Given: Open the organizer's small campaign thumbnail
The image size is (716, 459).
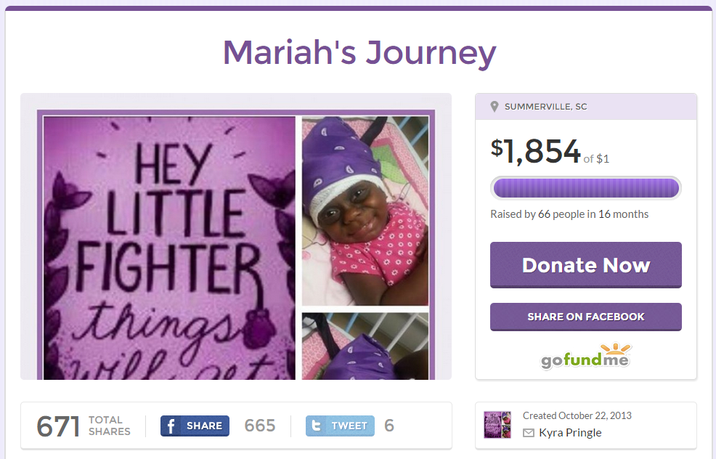Looking at the screenshot, I should 497,424.
